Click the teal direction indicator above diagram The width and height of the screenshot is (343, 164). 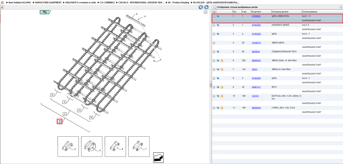pos(45,12)
